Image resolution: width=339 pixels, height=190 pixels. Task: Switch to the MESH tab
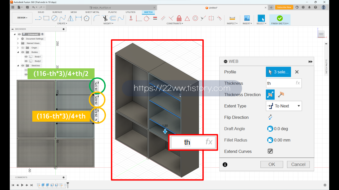74,12
